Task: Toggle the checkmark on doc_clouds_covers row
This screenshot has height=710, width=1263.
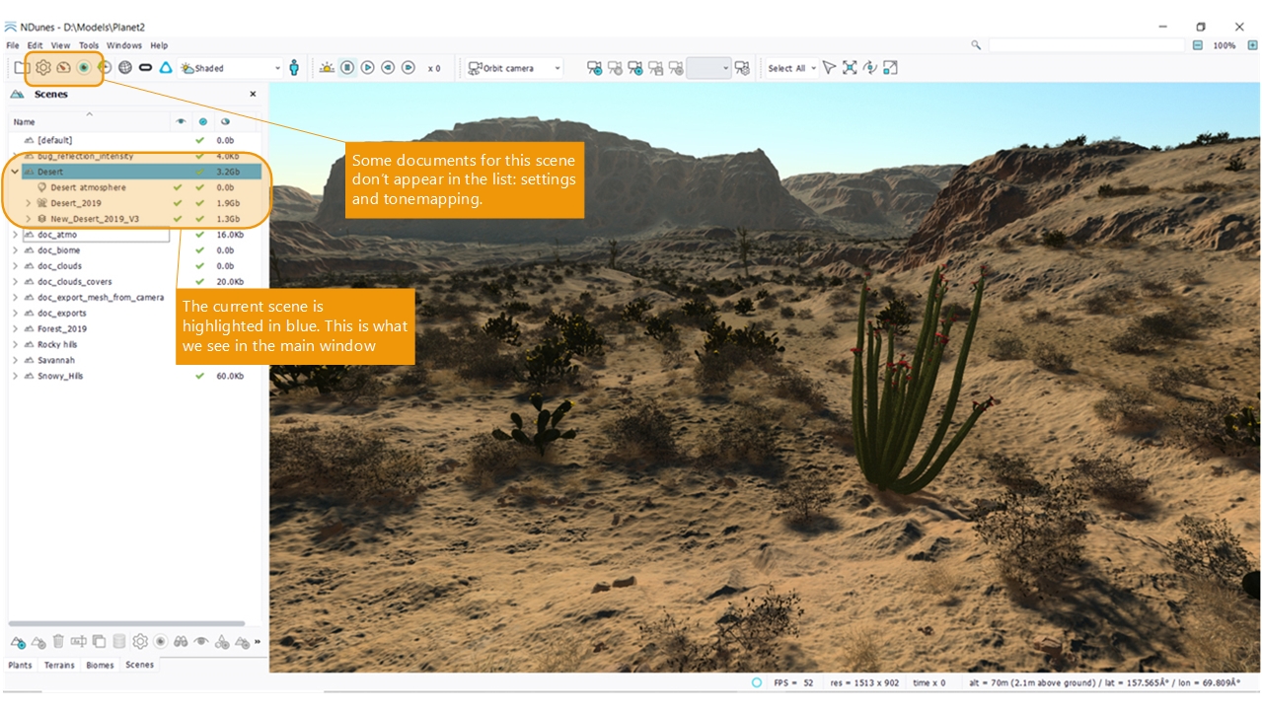Action: click(200, 282)
